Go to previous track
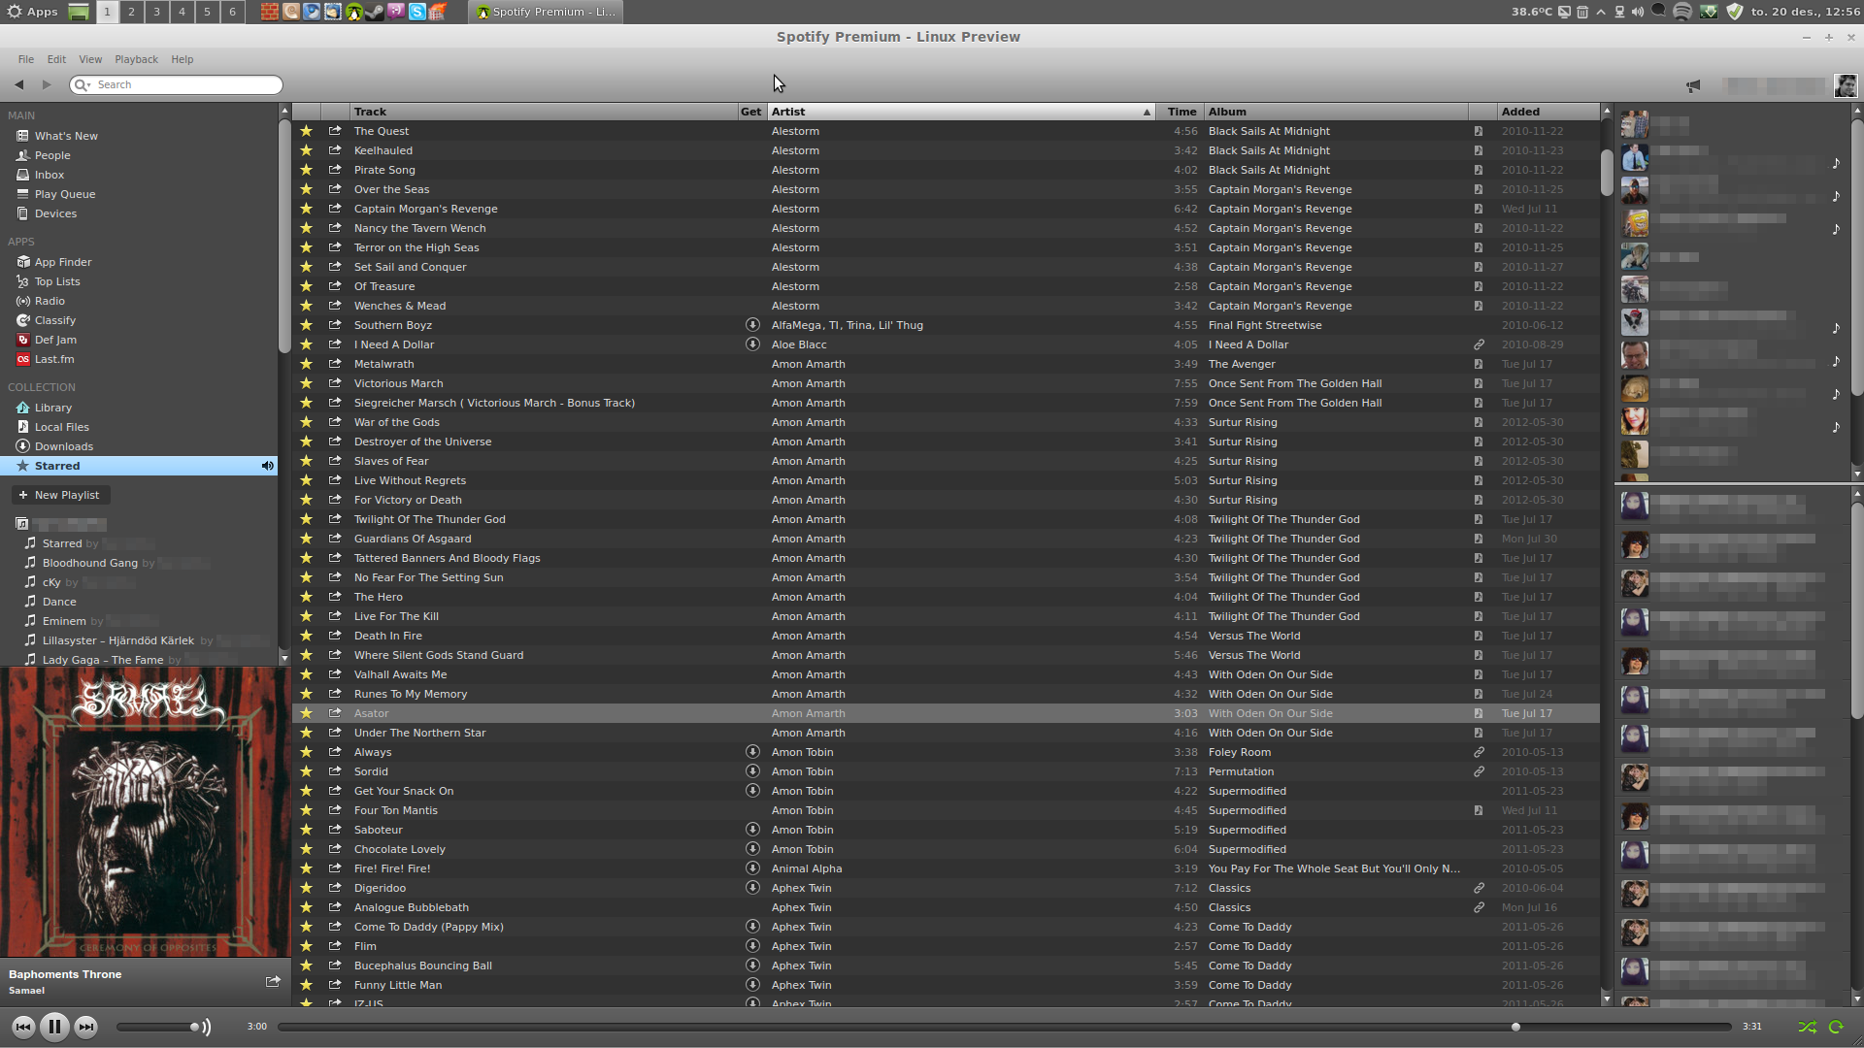 23,1027
